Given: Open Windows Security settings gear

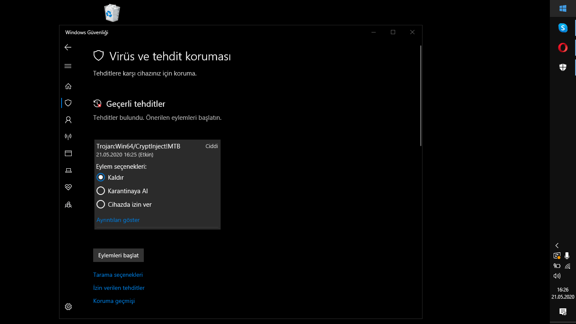Looking at the screenshot, I should pyautogui.click(x=68, y=307).
